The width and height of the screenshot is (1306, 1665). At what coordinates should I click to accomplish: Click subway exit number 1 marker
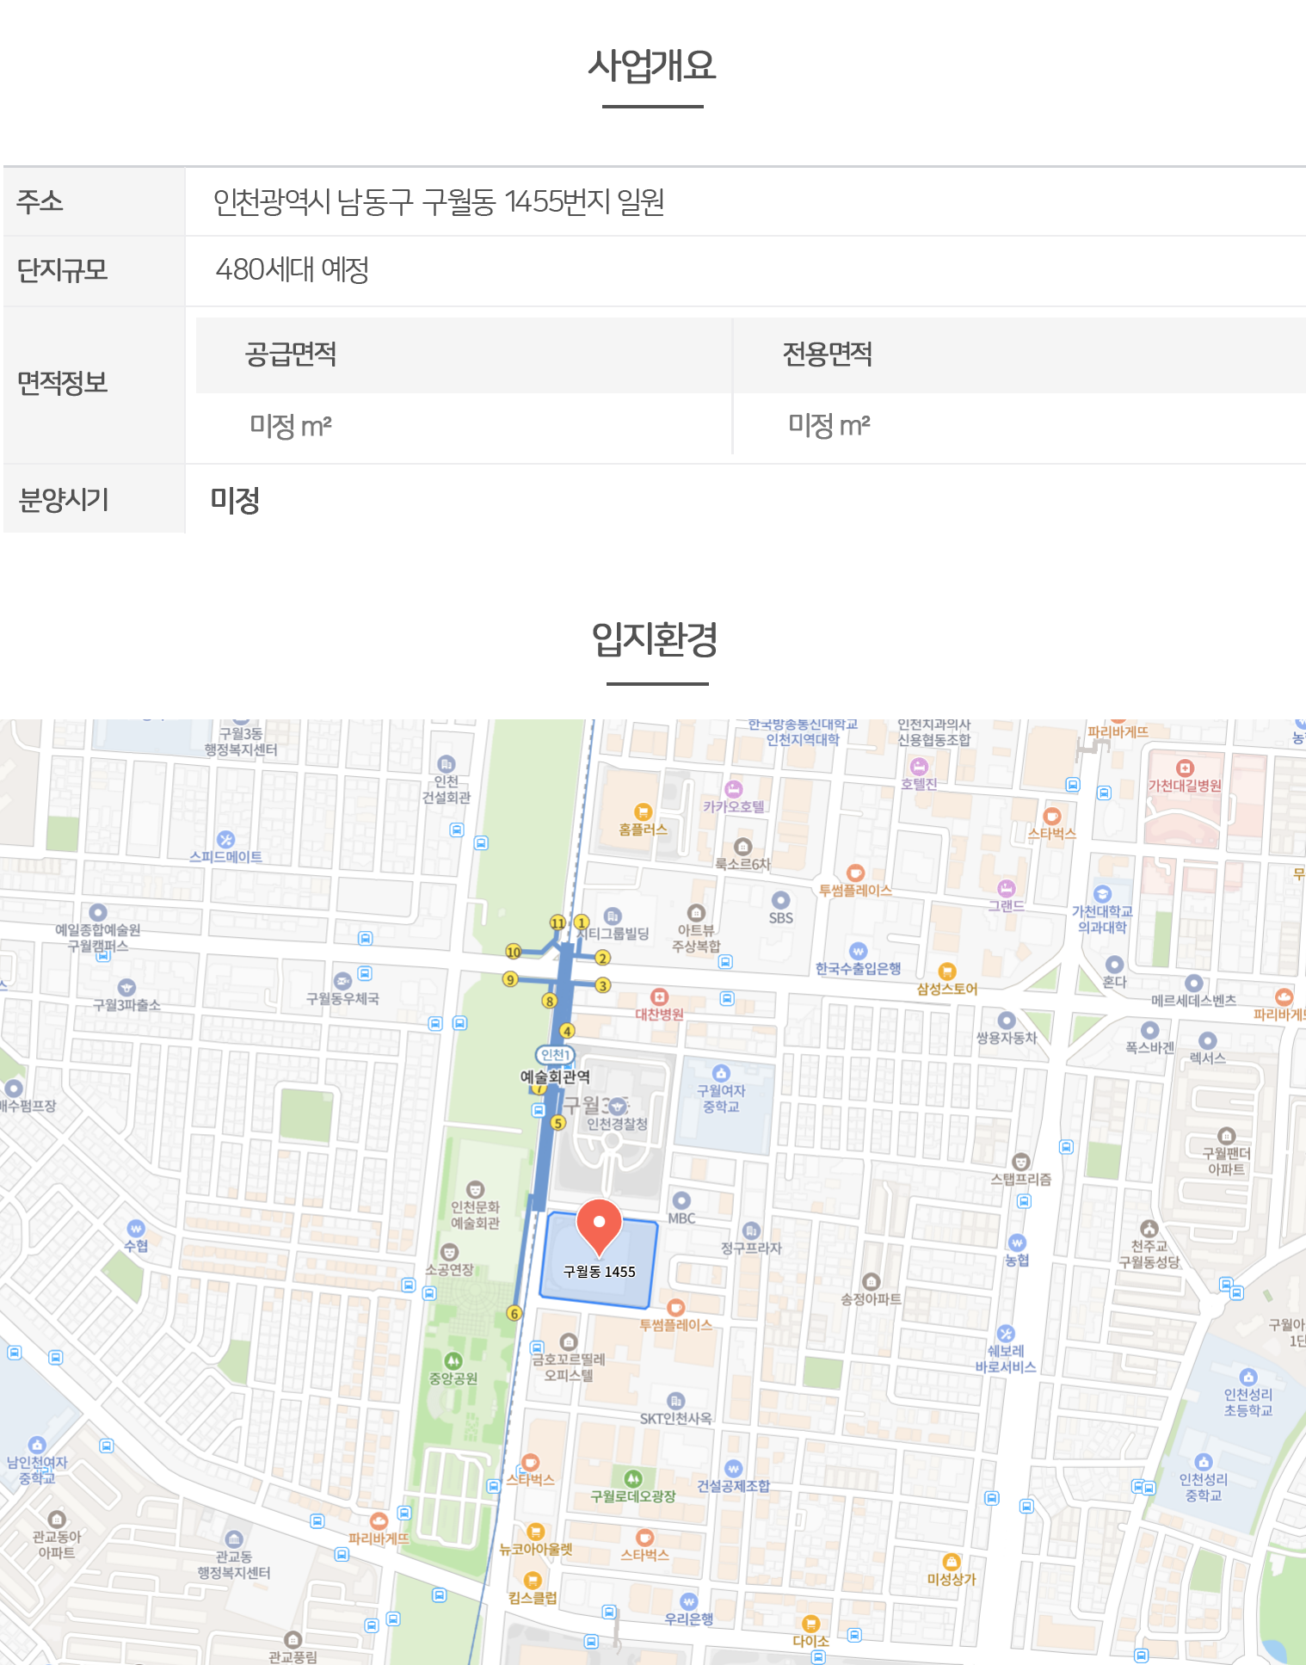(582, 922)
